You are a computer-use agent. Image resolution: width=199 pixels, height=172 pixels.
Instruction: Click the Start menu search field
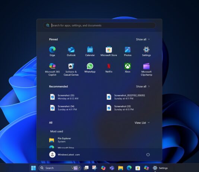[x=99, y=25]
